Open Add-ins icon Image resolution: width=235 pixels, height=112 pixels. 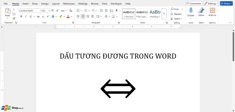tap(212, 11)
